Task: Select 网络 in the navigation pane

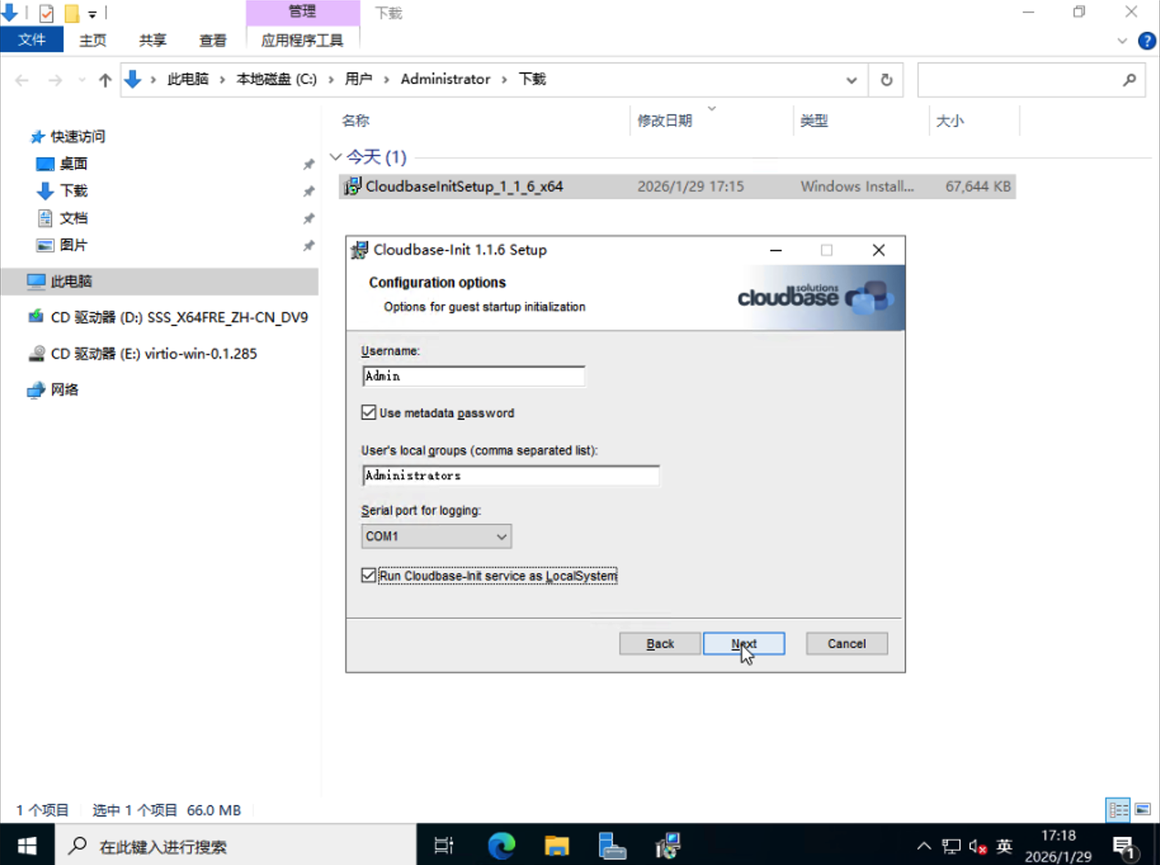Action: tap(64, 389)
